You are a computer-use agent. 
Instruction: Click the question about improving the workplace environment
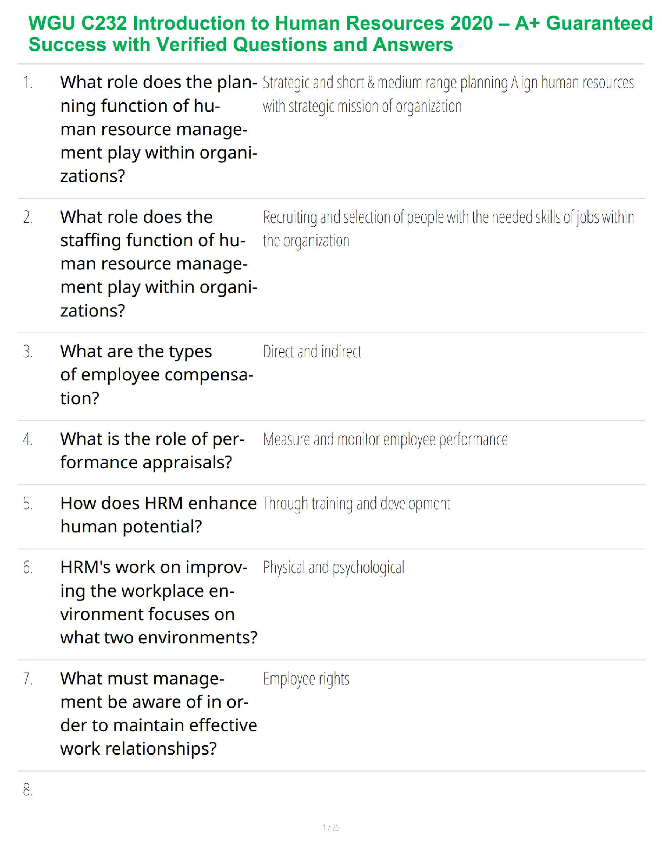(158, 602)
